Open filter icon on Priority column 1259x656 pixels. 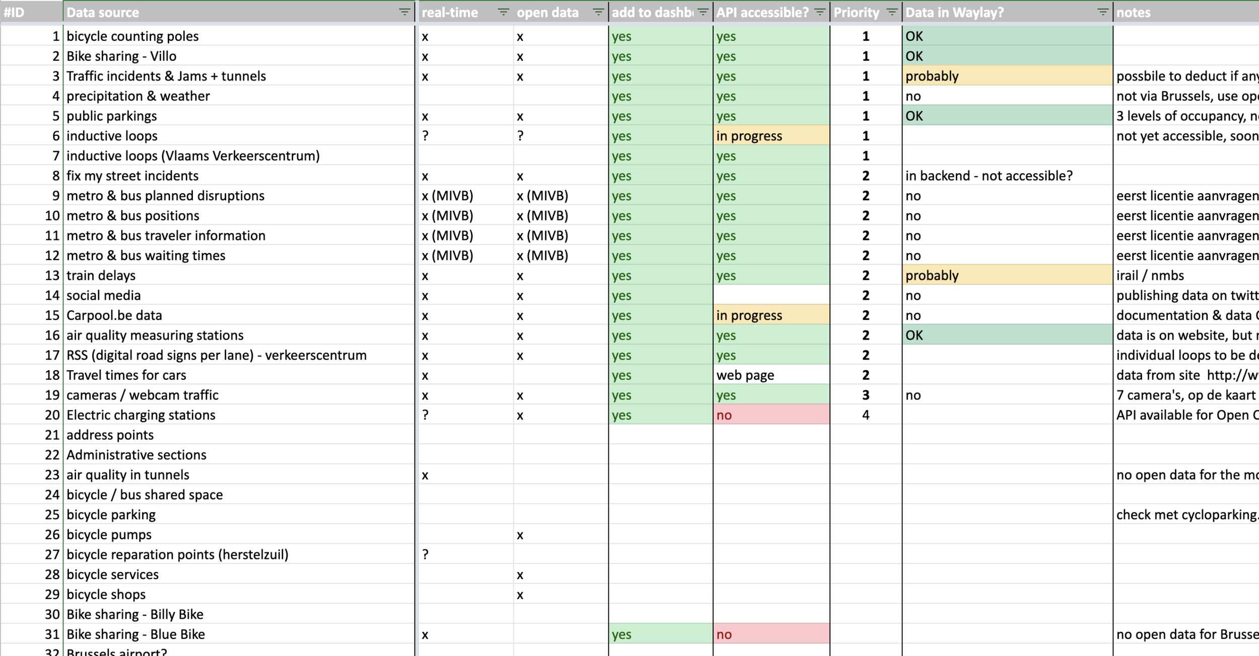click(x=892, y=12)
